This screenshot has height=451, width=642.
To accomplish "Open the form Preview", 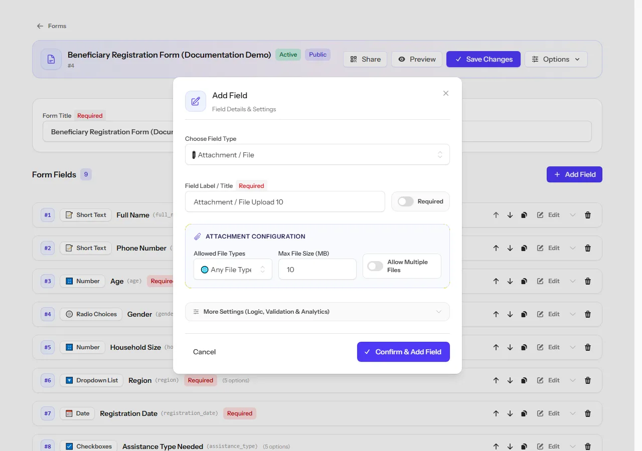I will coord(417,59).
